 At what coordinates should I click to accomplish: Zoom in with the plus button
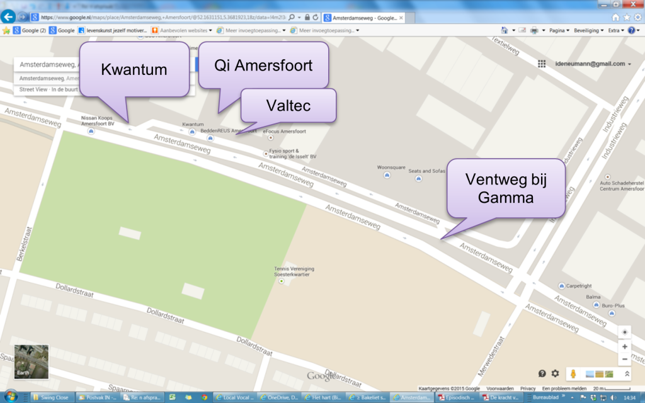(x=624, y=347)
